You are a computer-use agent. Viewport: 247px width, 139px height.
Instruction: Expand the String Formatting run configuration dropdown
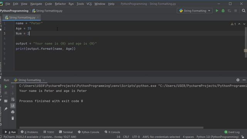click(x=195, y=11)
